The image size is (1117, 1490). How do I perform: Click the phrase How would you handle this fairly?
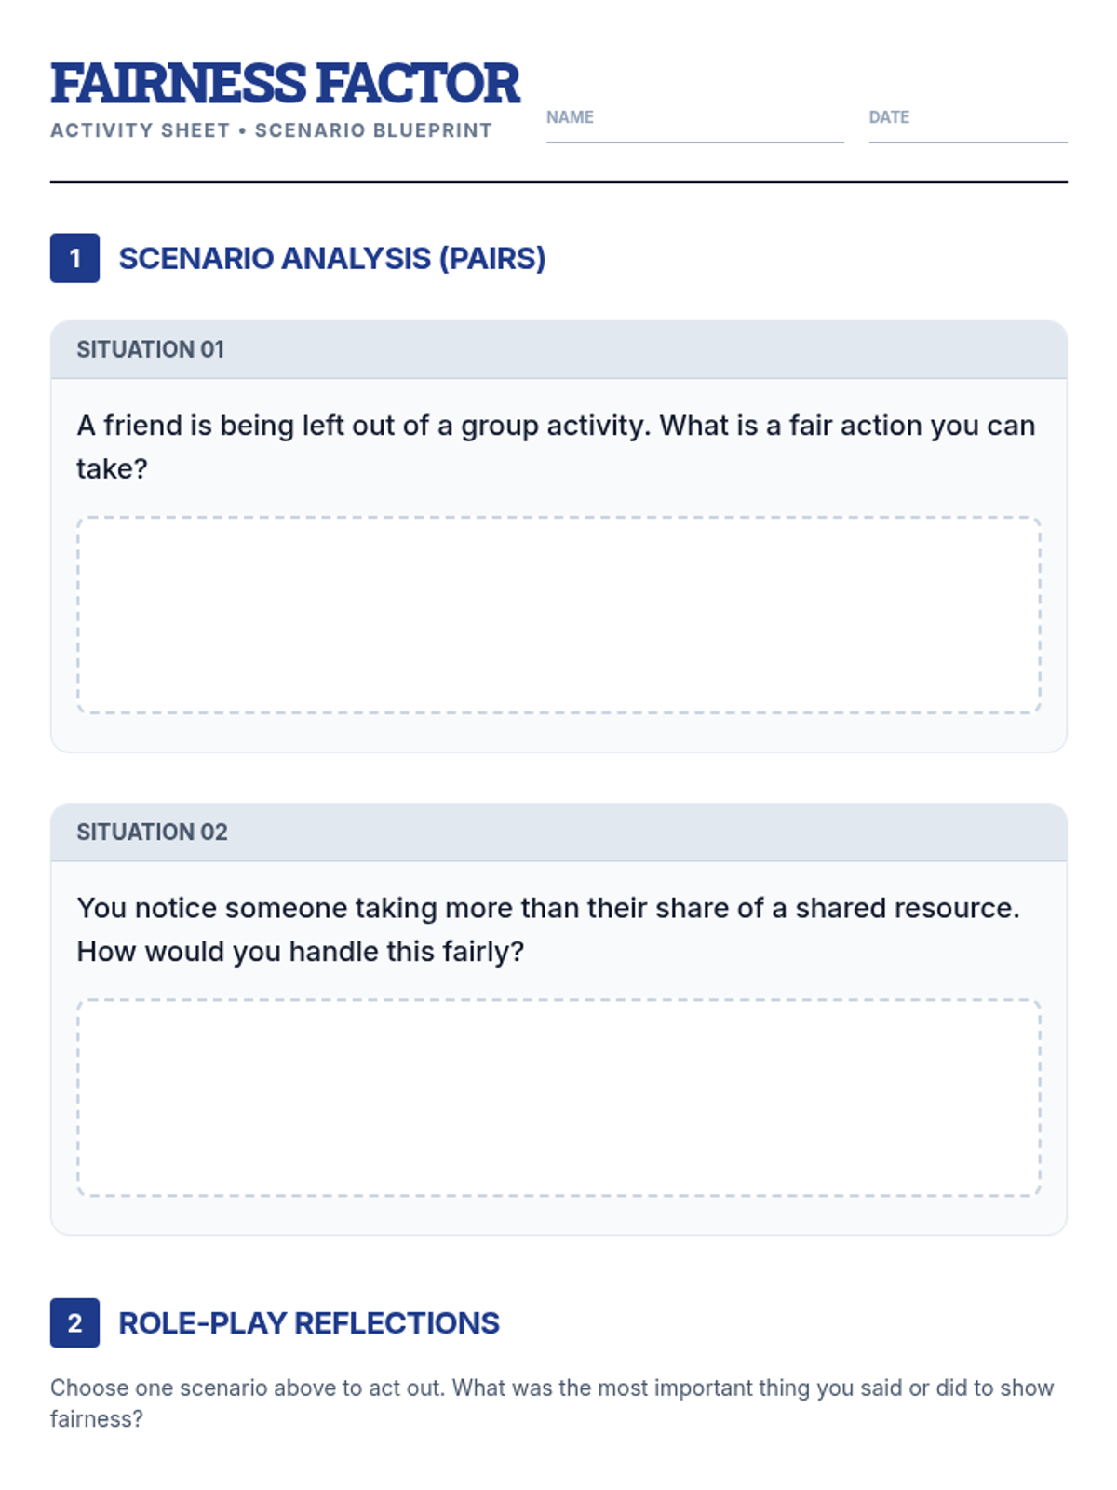301,952
